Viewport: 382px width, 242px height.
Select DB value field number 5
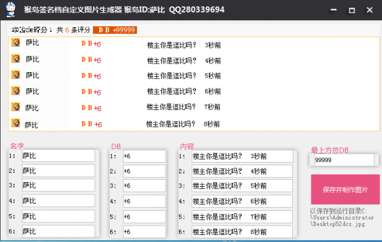pos(145,217)
